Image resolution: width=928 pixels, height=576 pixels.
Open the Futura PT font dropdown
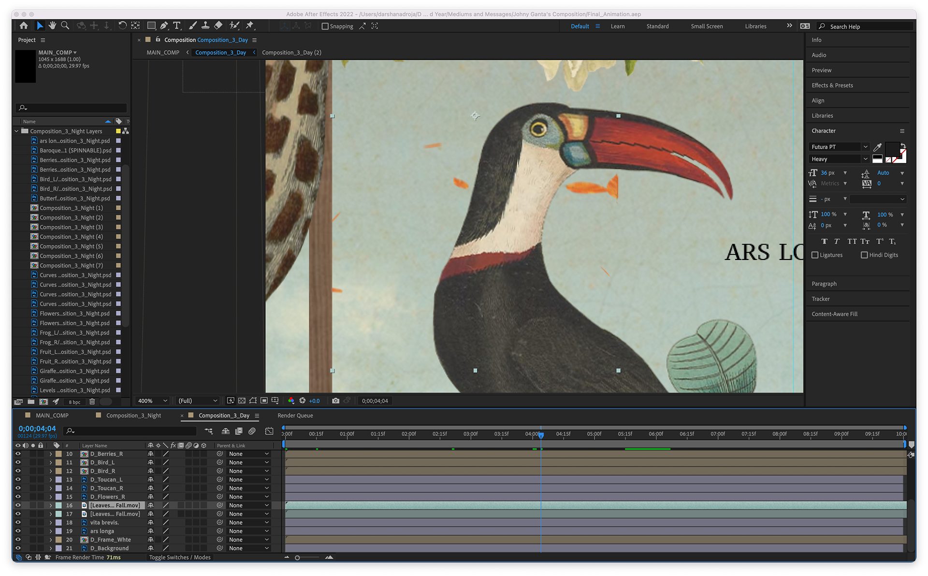[x=840, y=147]
